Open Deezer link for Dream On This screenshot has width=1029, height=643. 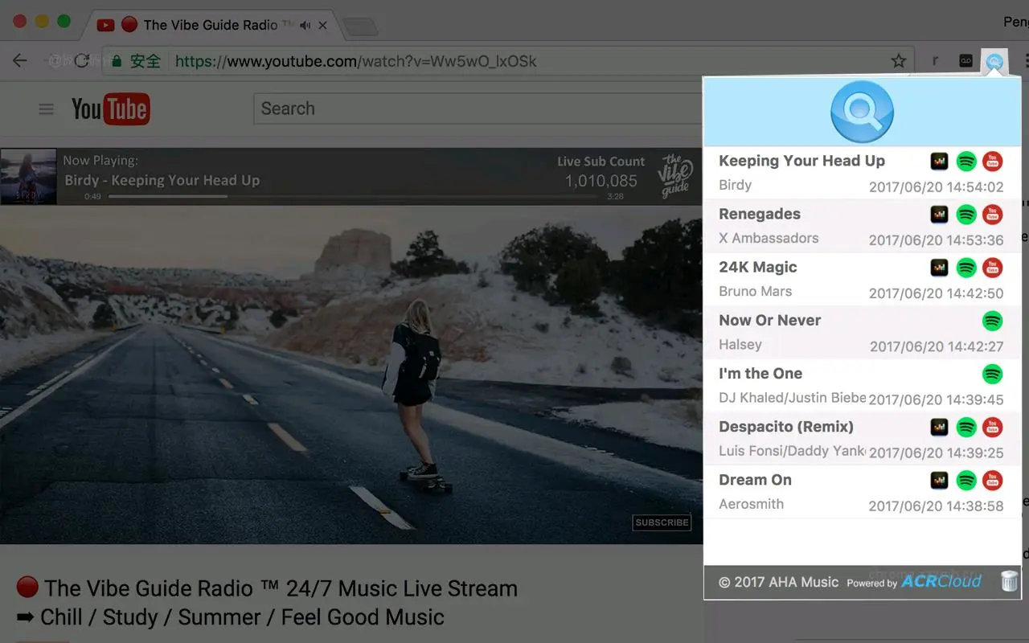[x=939, y=481]
